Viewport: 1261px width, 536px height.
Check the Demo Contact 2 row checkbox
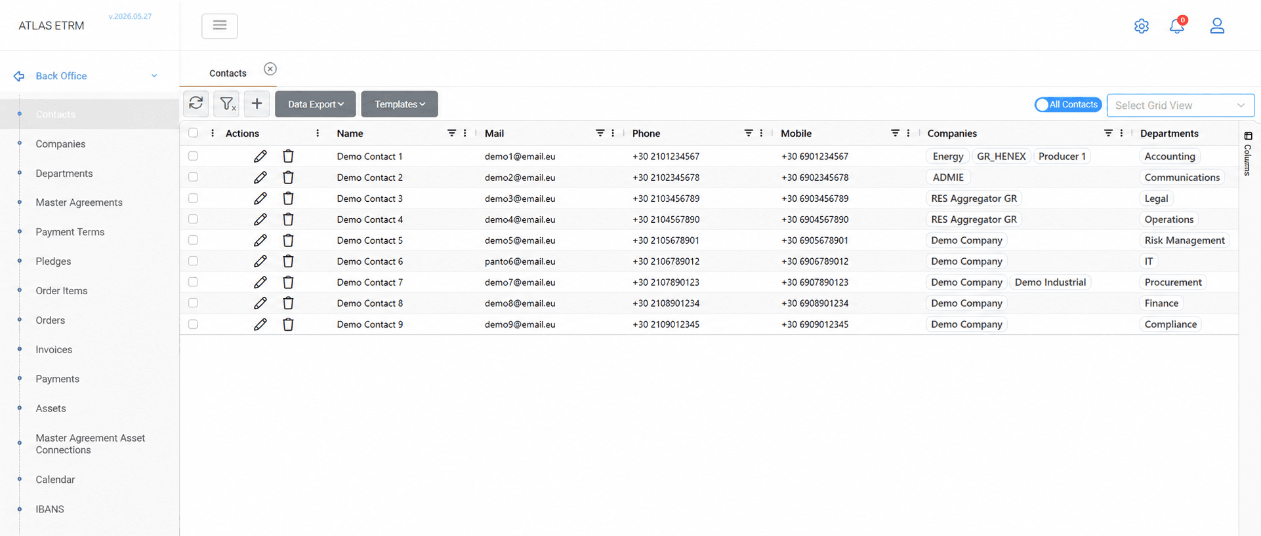193,177
